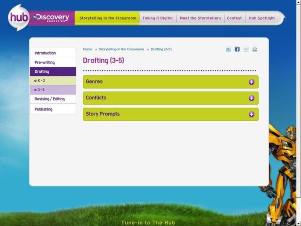Open the Contest page
Viewport: 301px width, 226px height.
coord(234,18)
